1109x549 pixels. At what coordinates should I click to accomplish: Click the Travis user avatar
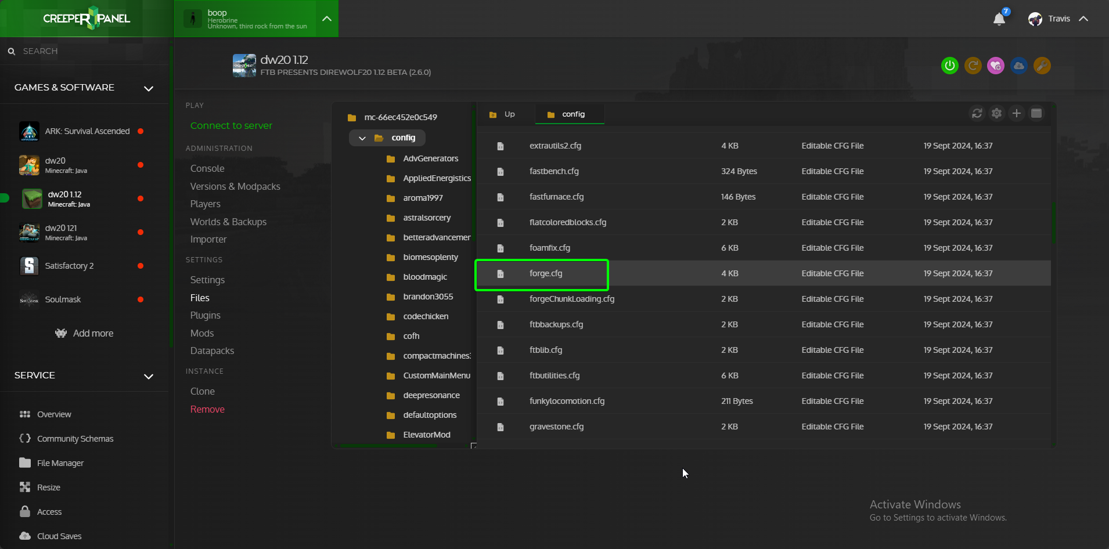[1035, 19]
